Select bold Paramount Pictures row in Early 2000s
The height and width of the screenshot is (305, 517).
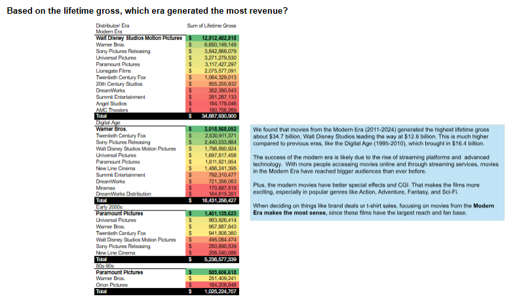[119, 214]
